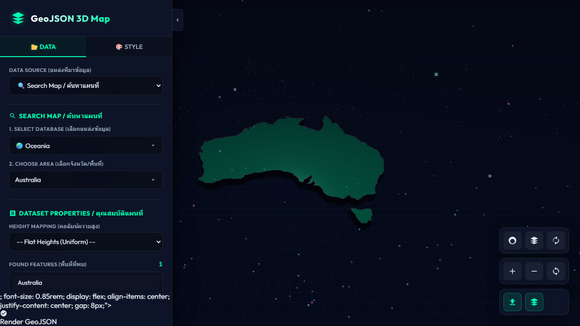Click the GeoJSON 3D Map title

[x=70, y=19]
